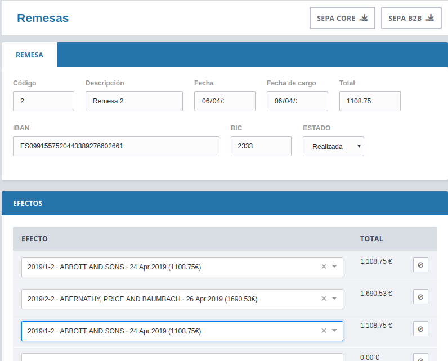
Task: Expand the first efecto dropdown arrow
Action: click(334, 267)
